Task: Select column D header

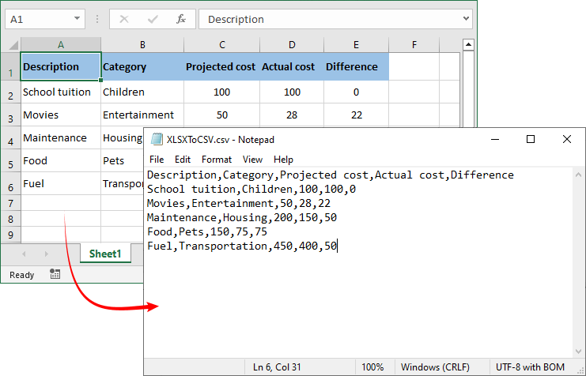Action: 292,45
